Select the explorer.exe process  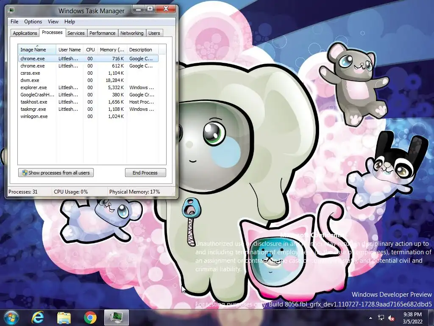point(88,87)
